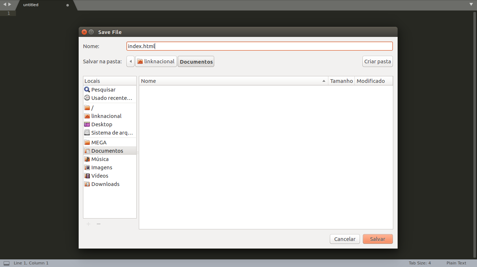Open tab list dropdown arrow at top right
Screen dimensions: 477x267
471,4
